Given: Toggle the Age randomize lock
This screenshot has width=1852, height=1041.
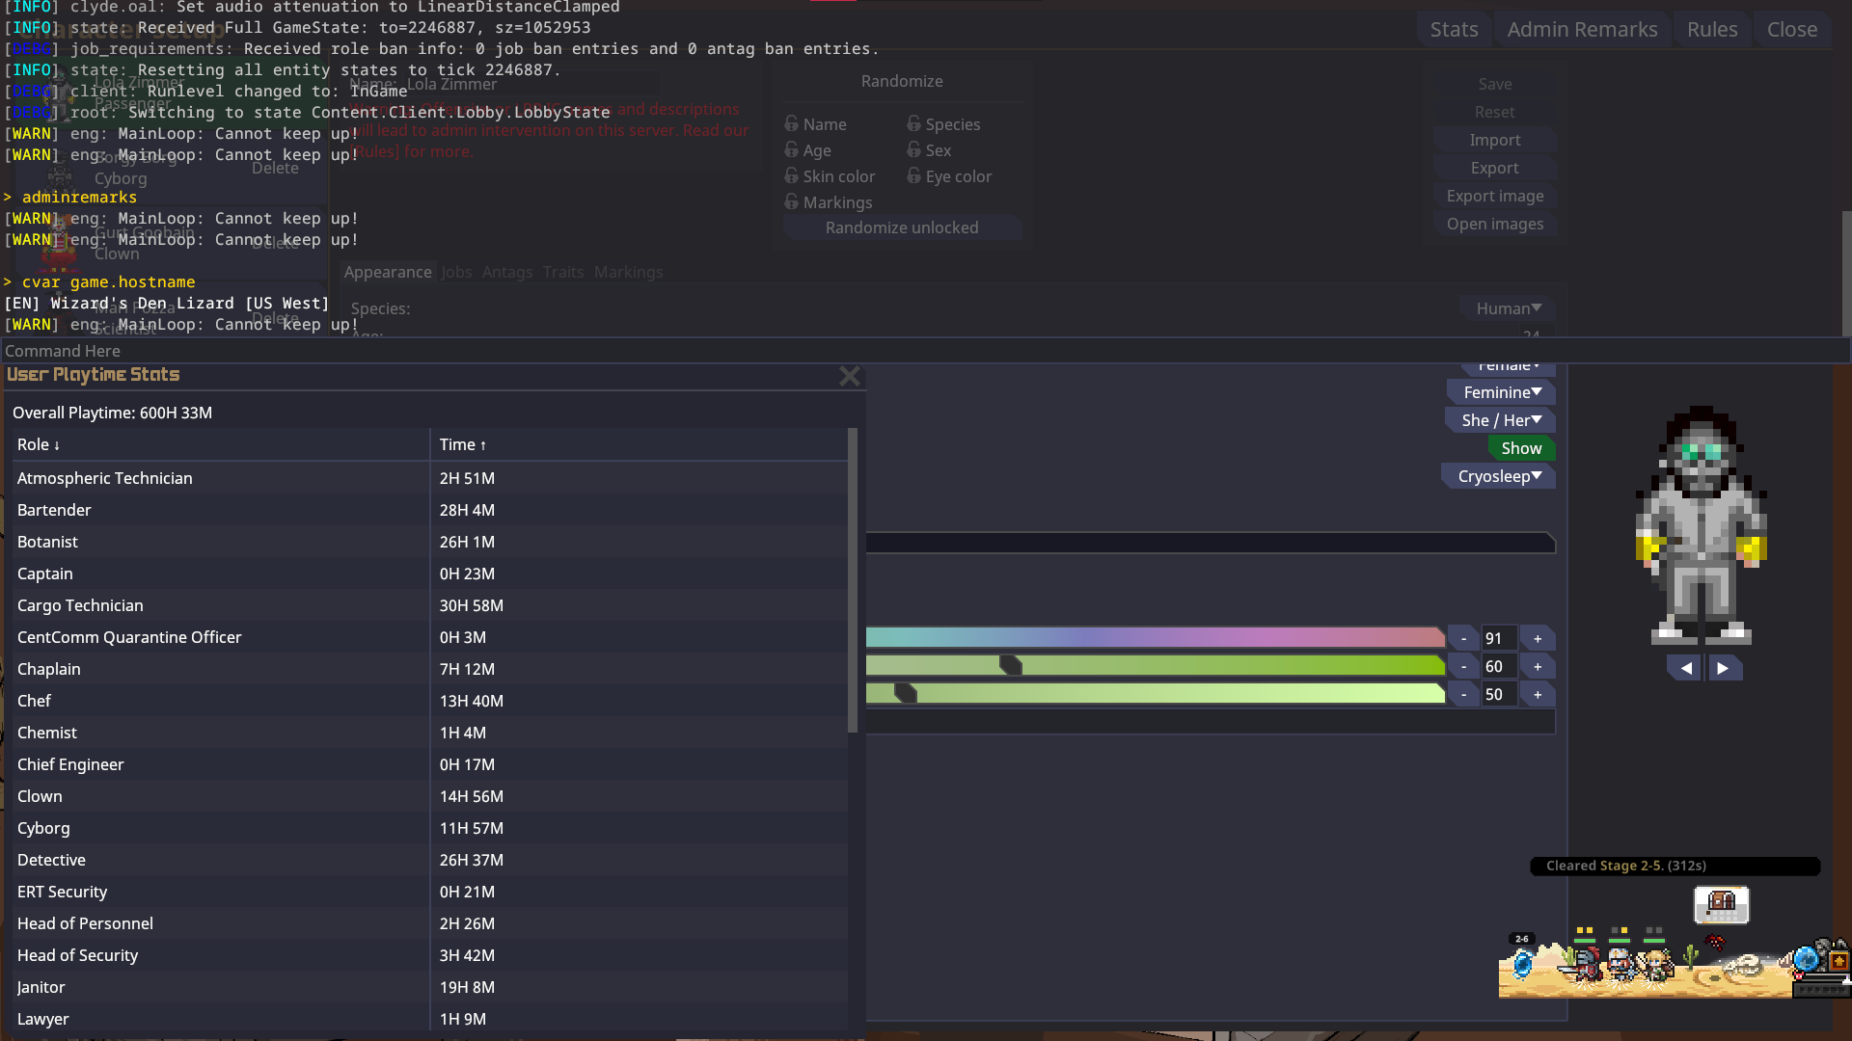Looking at the screenshot, I should [791, 150].
